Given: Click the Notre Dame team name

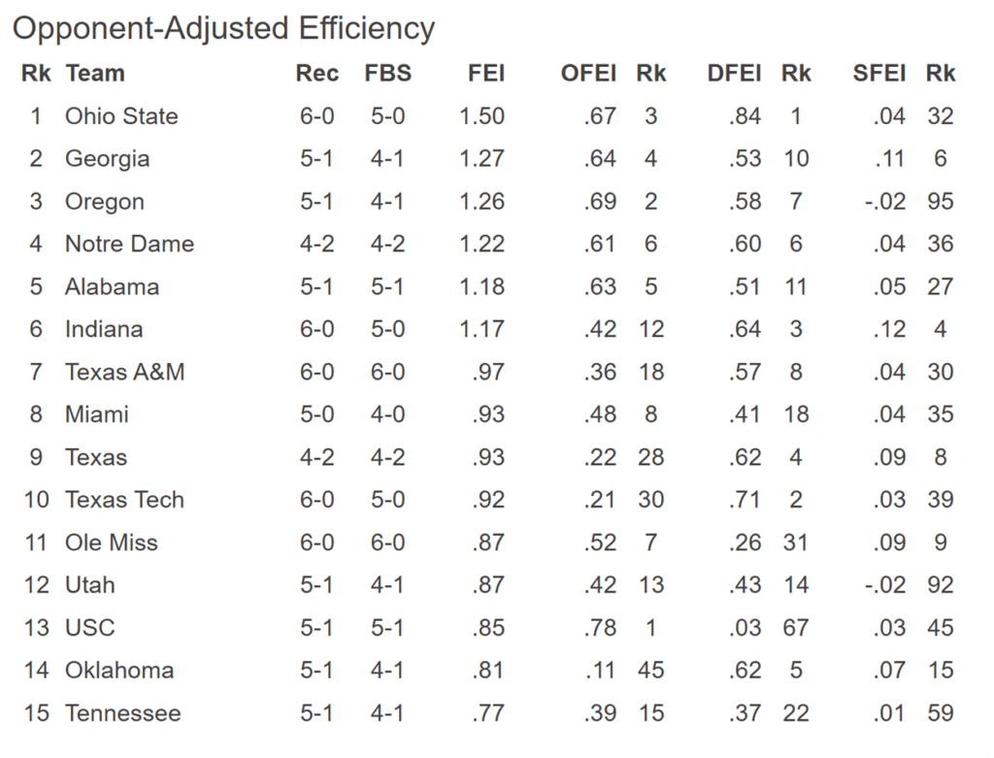Looking at the screenshot, I should (129, 244).
